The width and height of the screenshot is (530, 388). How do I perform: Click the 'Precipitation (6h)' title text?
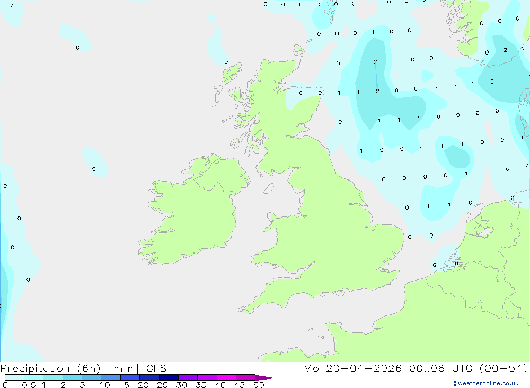click(x=50, y=368)
